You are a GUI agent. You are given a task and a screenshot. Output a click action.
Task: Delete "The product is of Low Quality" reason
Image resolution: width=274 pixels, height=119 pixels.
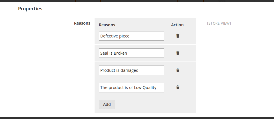click(177, 87)
